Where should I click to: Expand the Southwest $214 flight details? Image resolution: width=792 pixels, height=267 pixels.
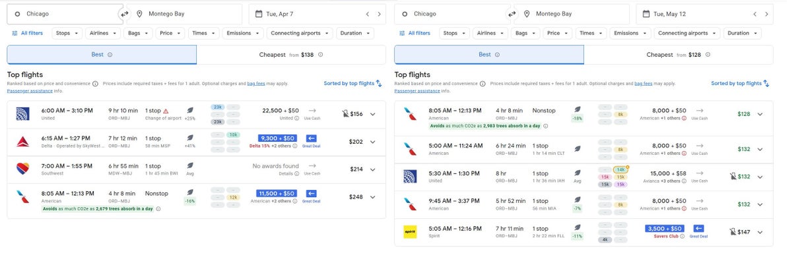pyautogui.click(x=373, y=169)
